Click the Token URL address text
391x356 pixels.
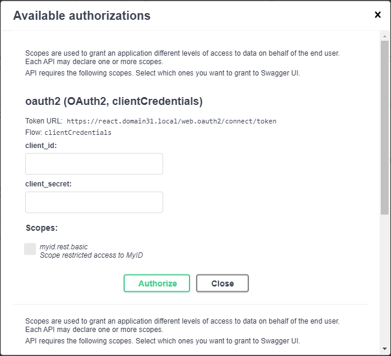pos(171,121)
